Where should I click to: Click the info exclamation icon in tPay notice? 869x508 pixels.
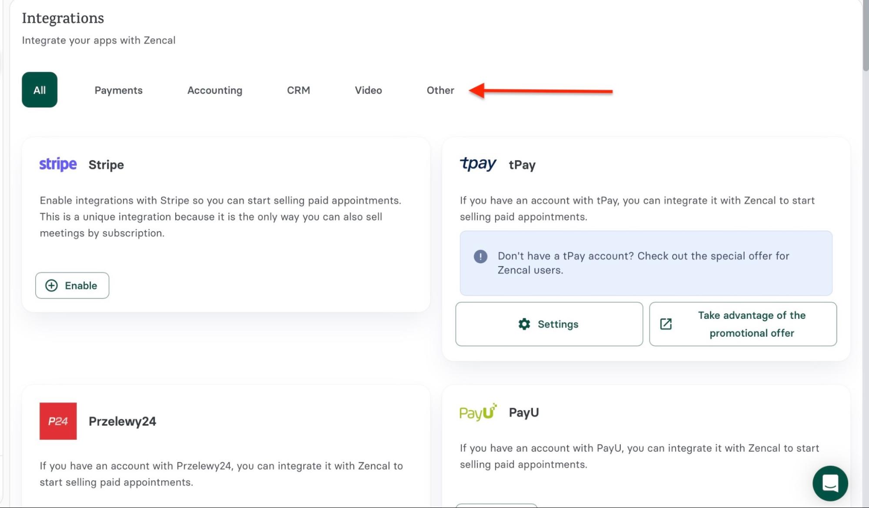480,256
